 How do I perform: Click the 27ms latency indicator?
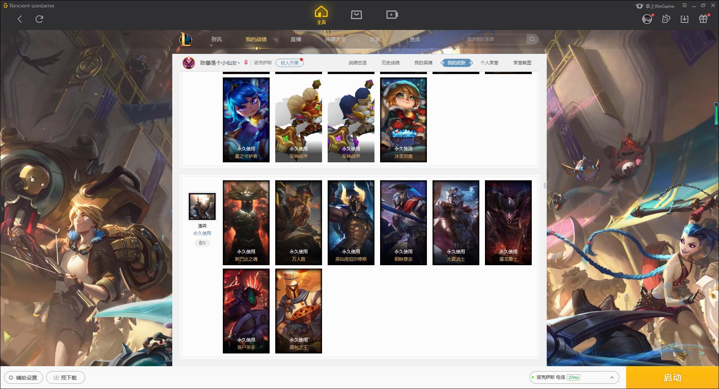coord(573,377)
